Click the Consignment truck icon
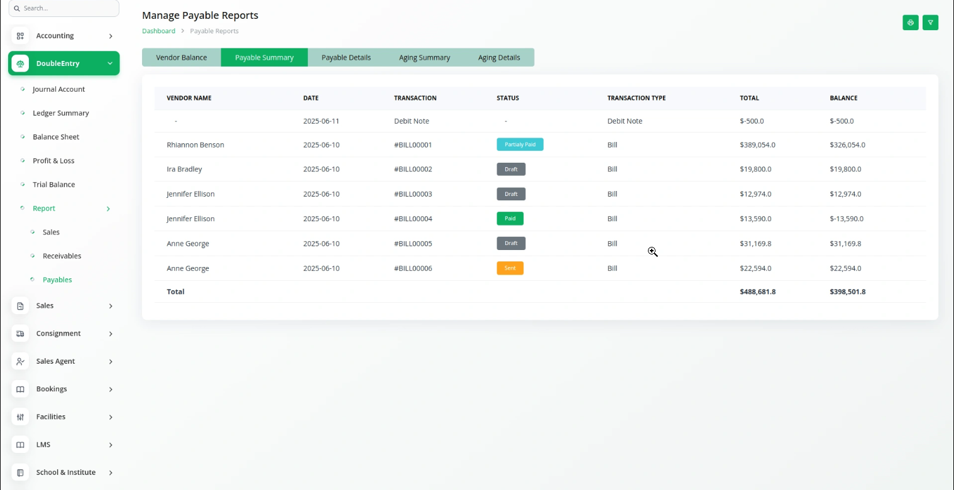 coord(20,334)
